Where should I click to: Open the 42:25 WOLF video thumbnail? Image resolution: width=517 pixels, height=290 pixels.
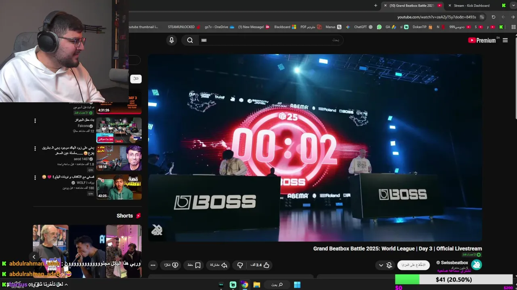point(119,186)
